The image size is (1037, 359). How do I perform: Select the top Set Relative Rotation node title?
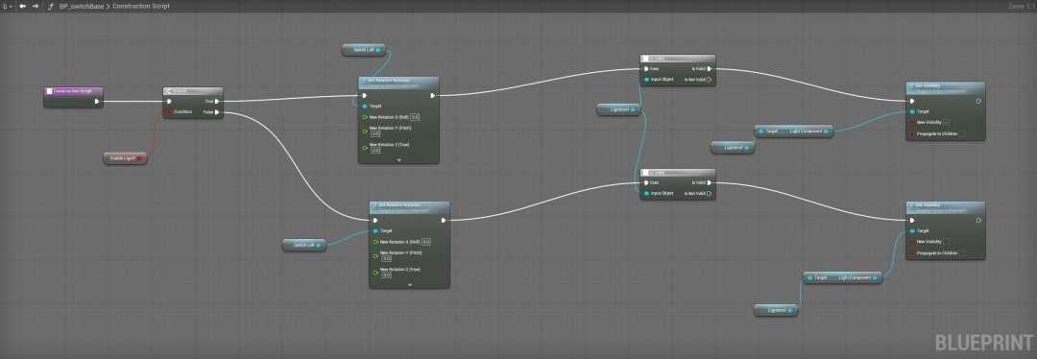tap(398, 83)
